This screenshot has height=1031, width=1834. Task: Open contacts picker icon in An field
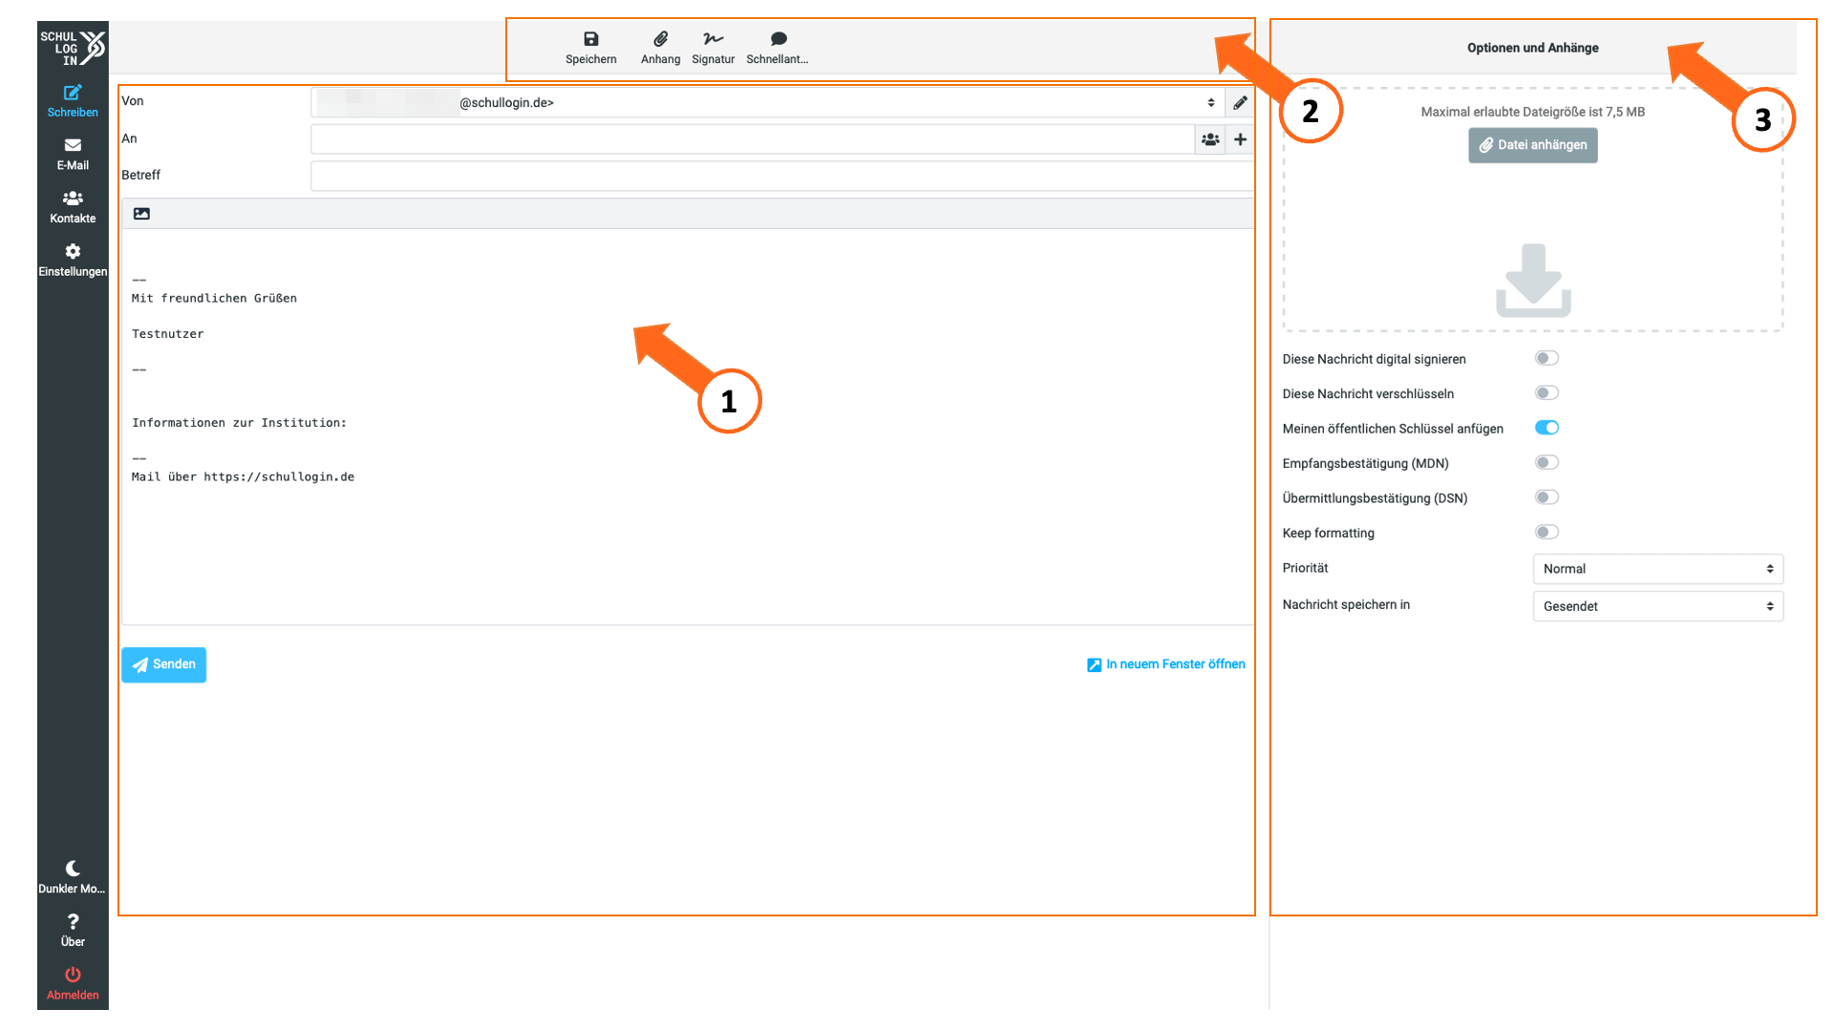tap(1210, 139)
